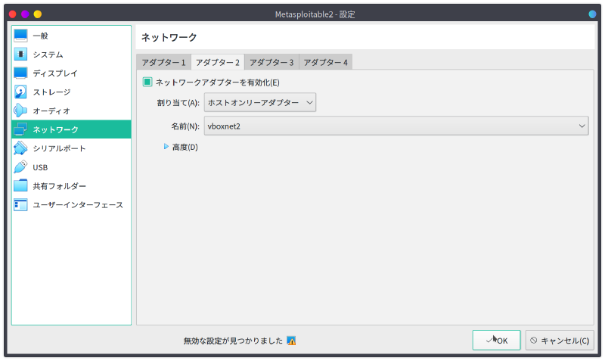
Task: Open the USB plug icon section
Action: coord(20,167)
